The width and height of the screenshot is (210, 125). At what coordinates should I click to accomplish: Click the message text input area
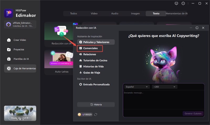point(164,100)
